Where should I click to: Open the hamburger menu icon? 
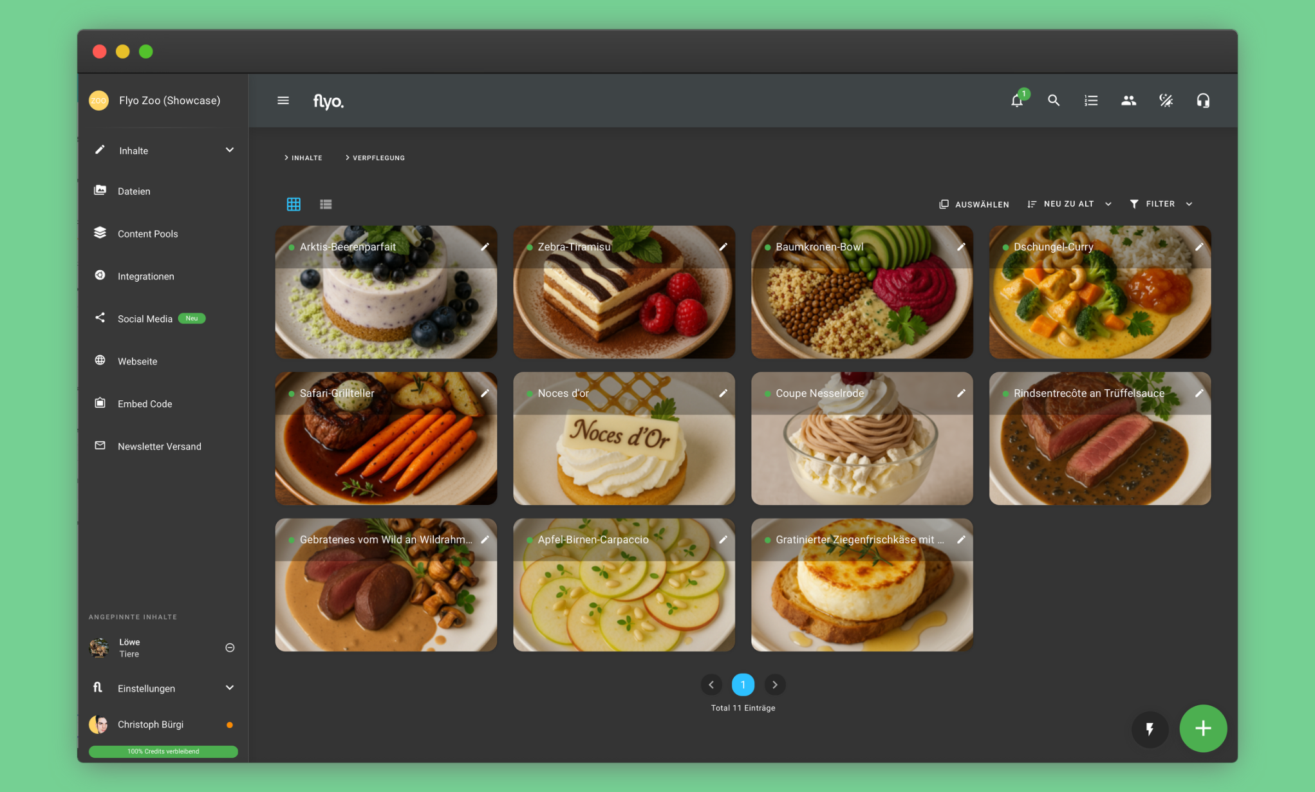click(283, 100)
